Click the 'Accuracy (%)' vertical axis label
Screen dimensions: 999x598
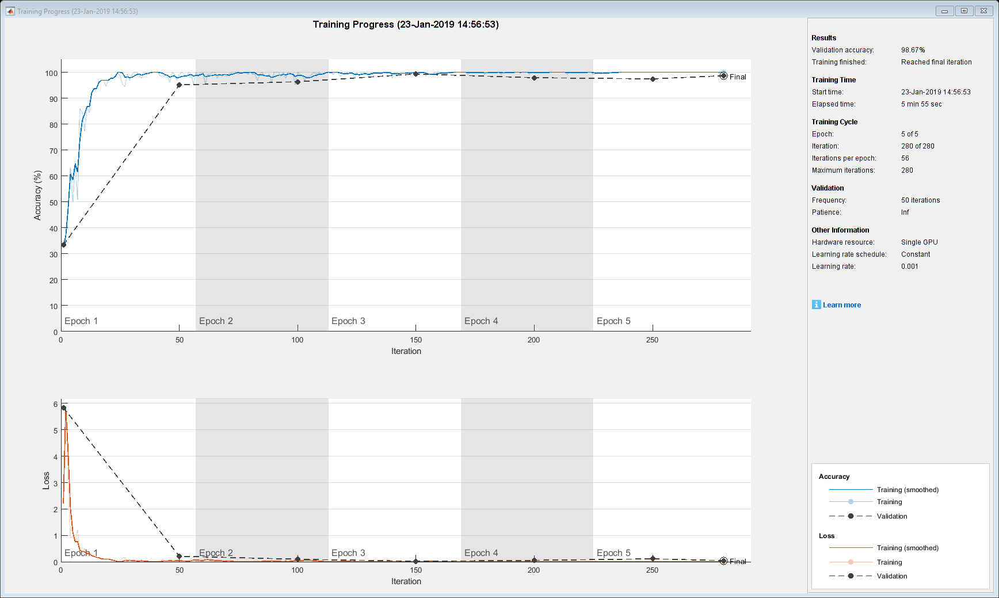point(38,195)
